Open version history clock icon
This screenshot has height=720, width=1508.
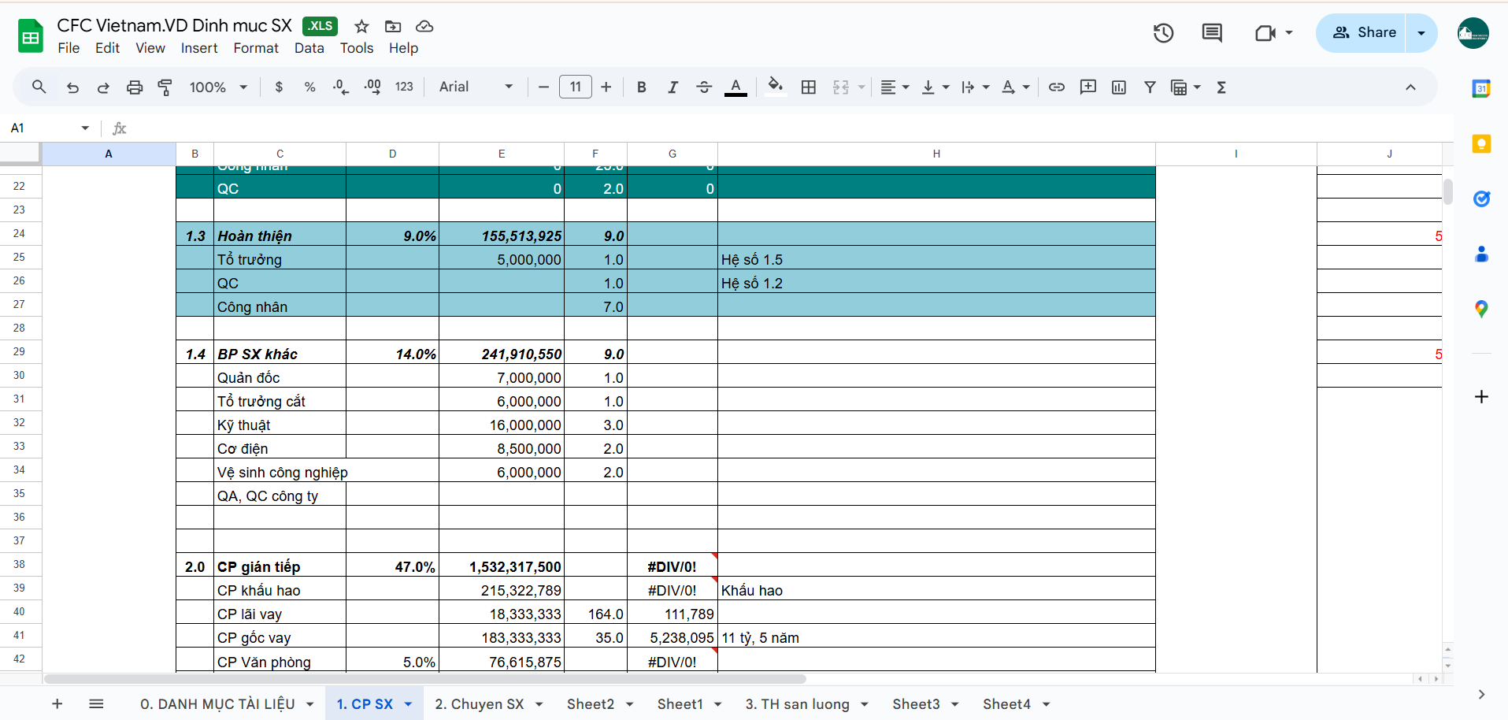(x=1163, y=32)
